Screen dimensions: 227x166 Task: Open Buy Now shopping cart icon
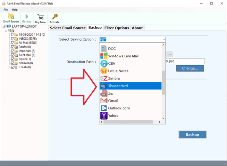pyautogui.click(x=40, y=17)
